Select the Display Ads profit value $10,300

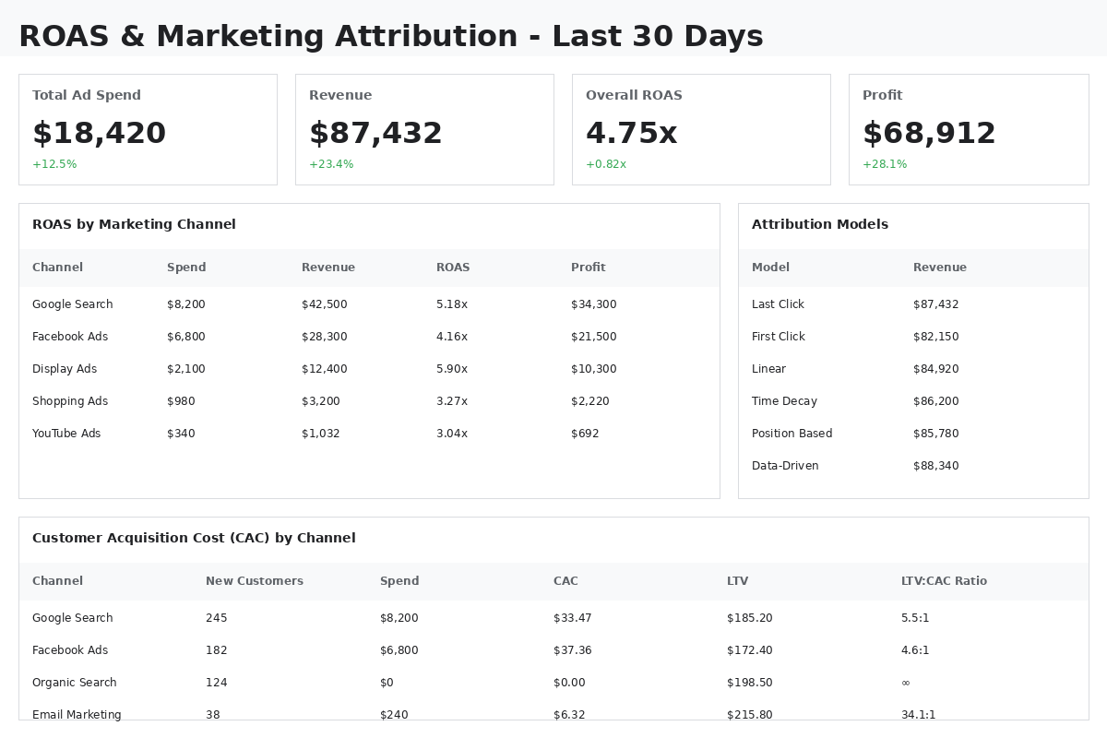(x=593, y=369)
